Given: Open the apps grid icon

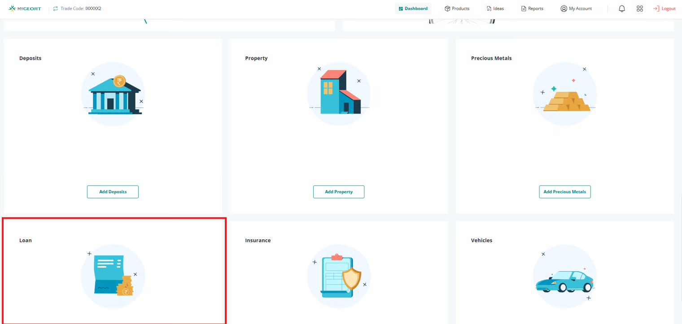Looking at the screenshot, I should tap(640, 9).
